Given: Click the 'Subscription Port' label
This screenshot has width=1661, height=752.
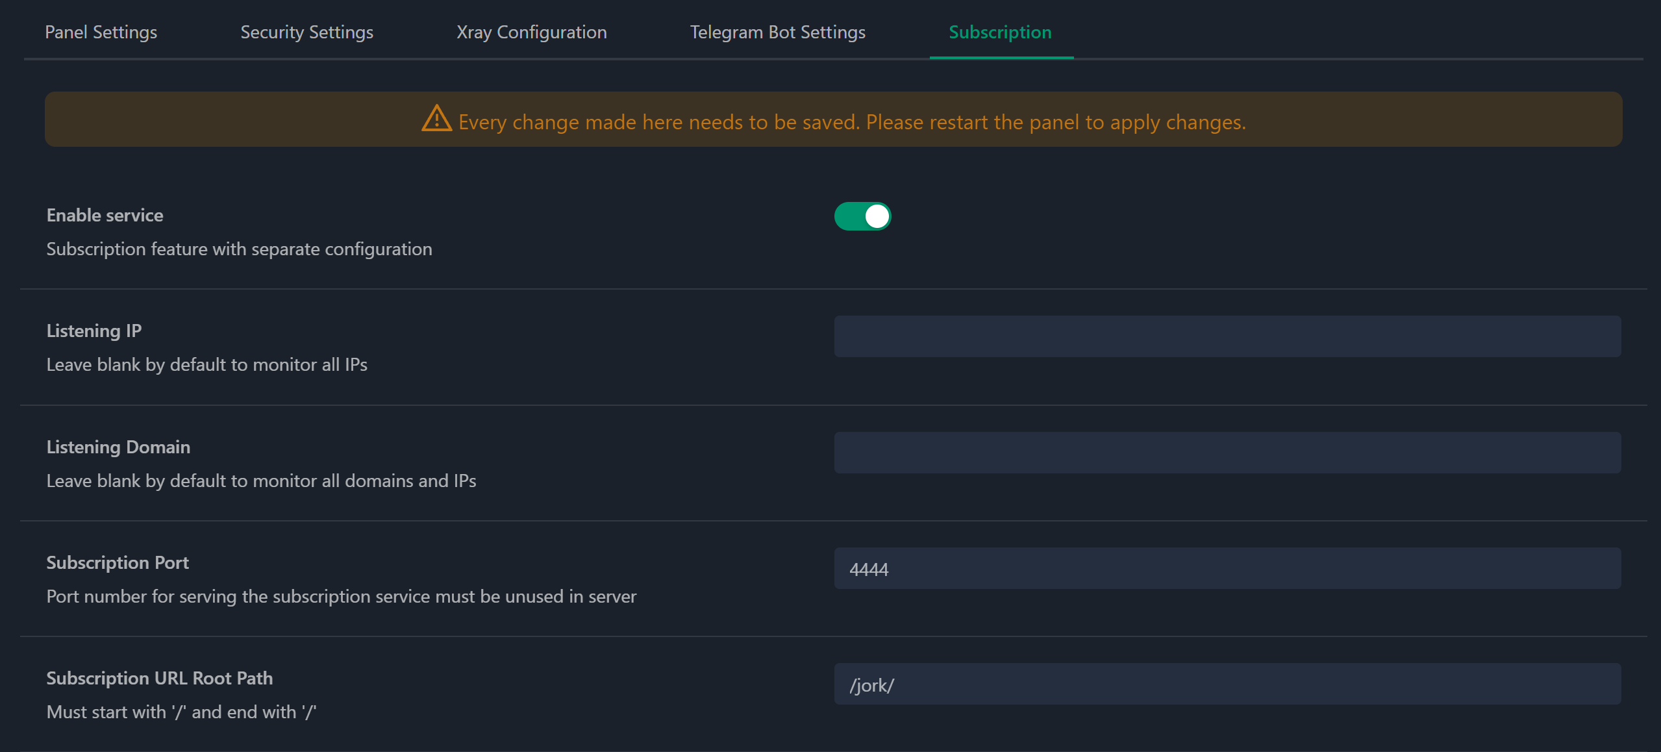Looking at the screenshot, I should [118, 562].
